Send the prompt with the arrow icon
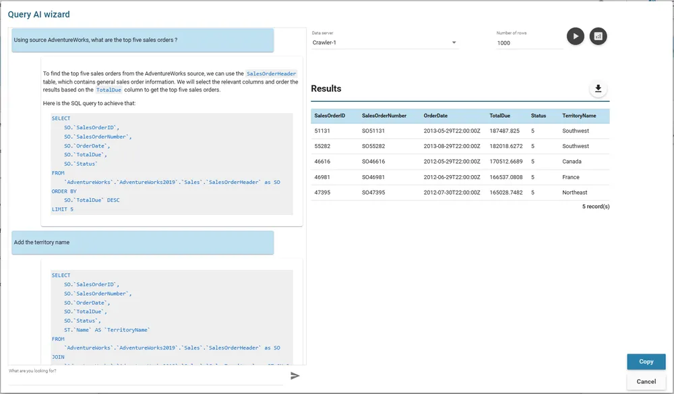The height and width of the screenshot is (394, 674). [x=295, y=376]
